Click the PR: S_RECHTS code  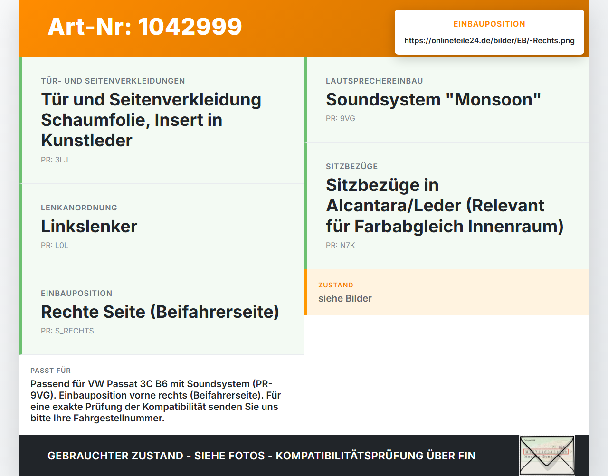point(67,331)
